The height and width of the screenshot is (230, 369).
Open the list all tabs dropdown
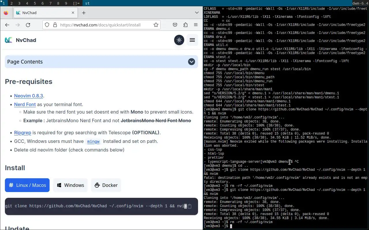(197, 13)
